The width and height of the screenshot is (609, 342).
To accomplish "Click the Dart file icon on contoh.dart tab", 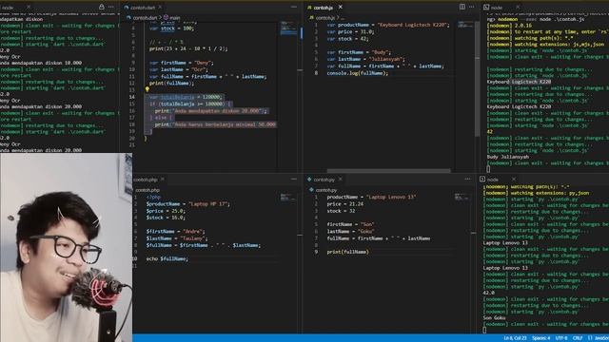I will point(127,8).
